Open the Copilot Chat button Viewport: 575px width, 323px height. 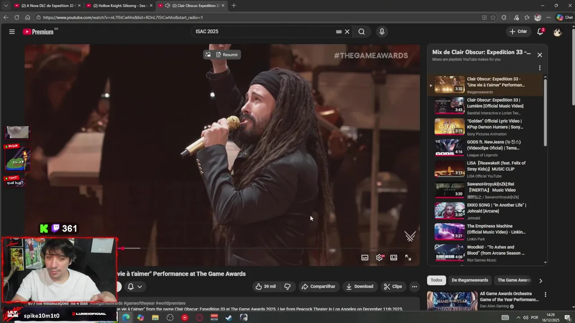tap(565, 17)
